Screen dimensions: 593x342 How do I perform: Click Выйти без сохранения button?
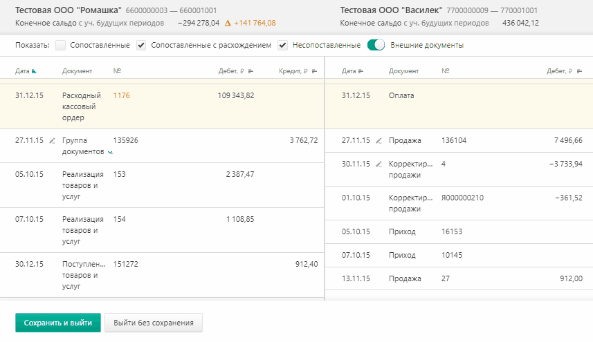click(x=154, y=323)
